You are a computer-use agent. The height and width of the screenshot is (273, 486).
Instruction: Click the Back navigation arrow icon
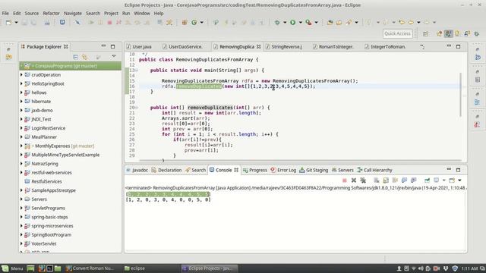pyautogui.click(x=411, y=22)
